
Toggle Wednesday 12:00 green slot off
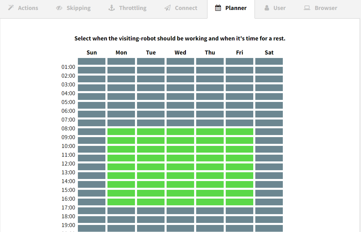click(x=180, y=167)
